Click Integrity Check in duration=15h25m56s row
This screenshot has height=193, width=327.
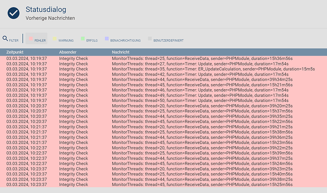coord(73,185)
